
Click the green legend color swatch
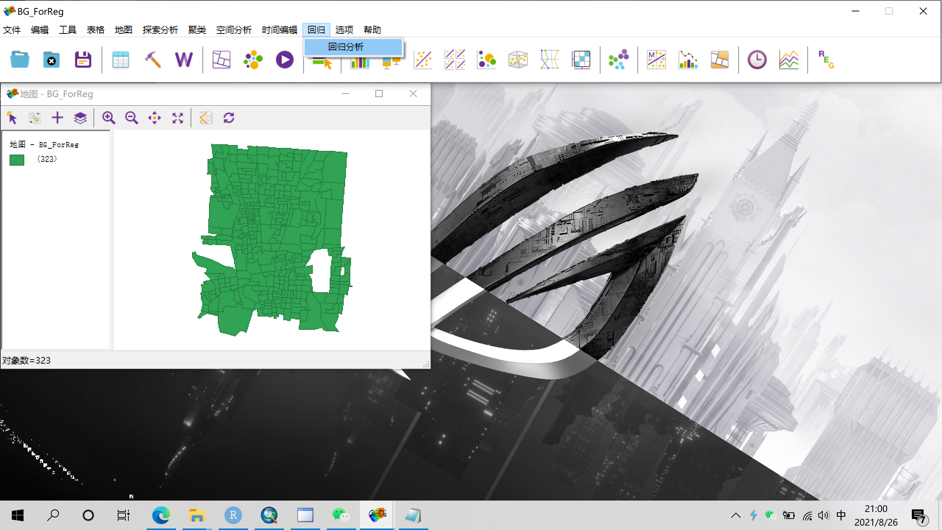[17, 160]
